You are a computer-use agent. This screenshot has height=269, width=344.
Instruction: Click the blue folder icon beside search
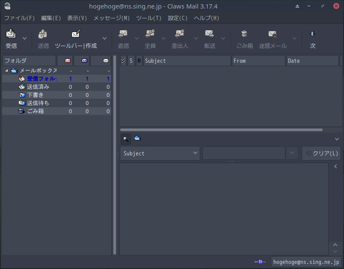(x=137, y=138)
